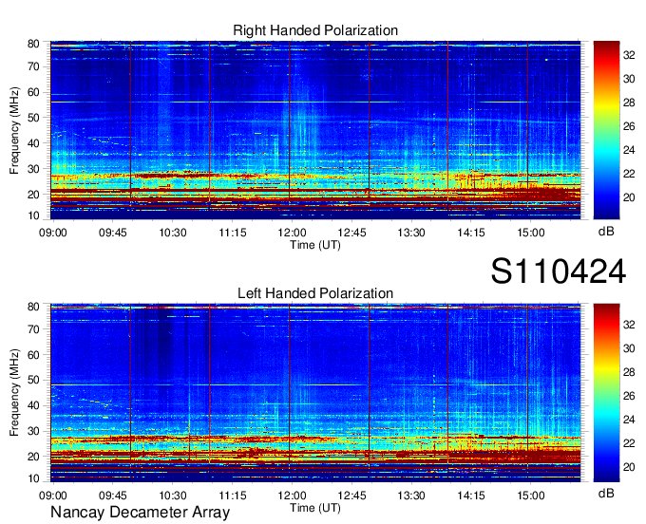This screenshot has width=646, height=524.
Task: Click the "28" dB value on upper color bar
Action: pyautogui.click(x=629, y=103)
